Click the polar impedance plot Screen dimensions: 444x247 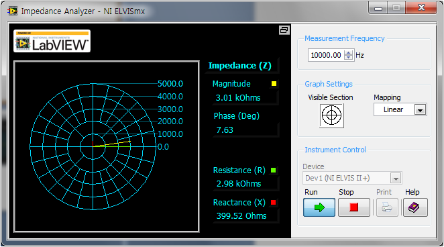93,147
